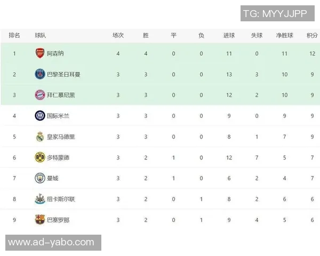The image size is (320, 256).
Task: Click the Real Madrid crest icon
Action: (39, 137)
